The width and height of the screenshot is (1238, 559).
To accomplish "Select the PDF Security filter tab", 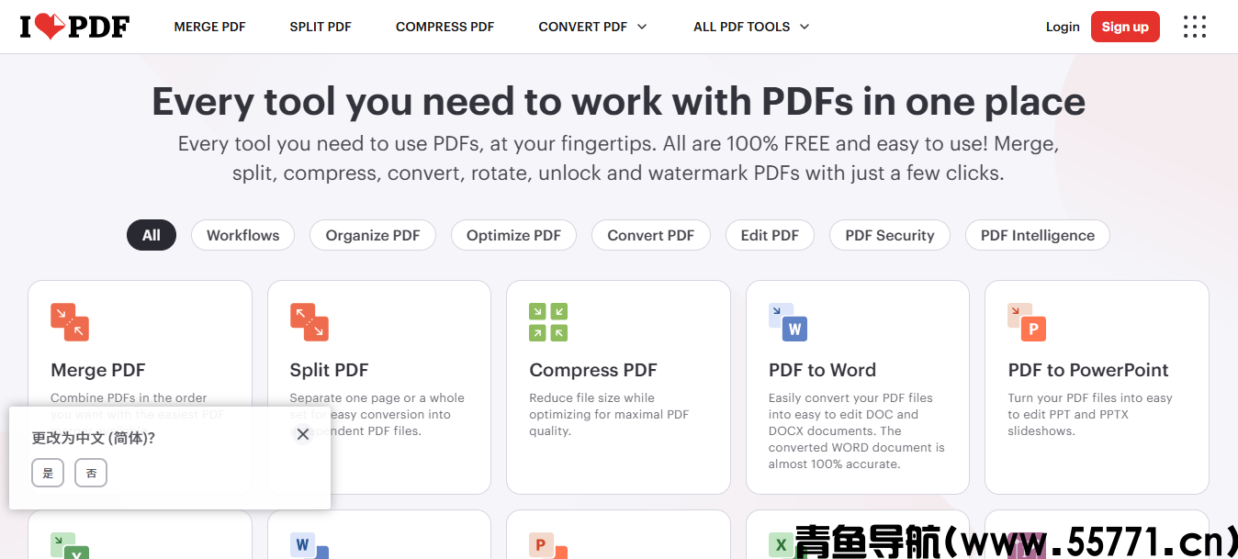I will [x=889, y=235].
